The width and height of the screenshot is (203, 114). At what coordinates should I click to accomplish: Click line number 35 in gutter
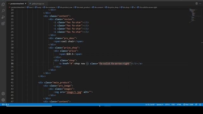click(x=12, y=63)
